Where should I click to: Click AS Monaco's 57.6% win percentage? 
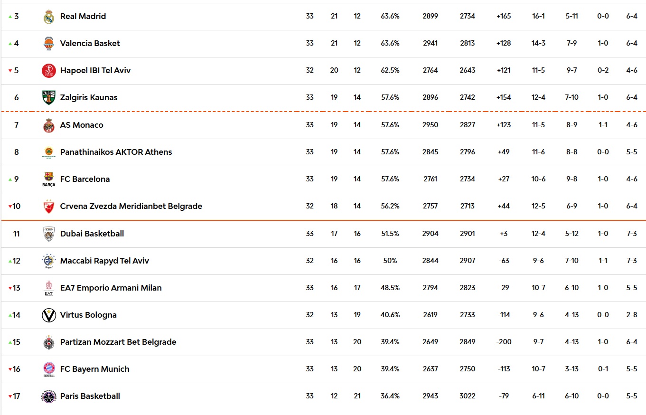390,125
